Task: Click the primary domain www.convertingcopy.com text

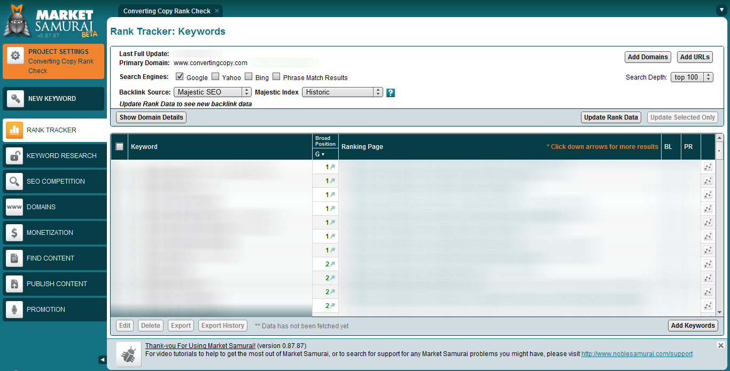Action: click(211, 63)
